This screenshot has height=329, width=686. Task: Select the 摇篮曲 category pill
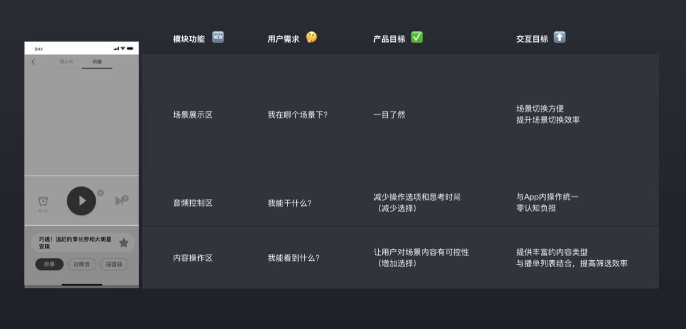[114, 264]
